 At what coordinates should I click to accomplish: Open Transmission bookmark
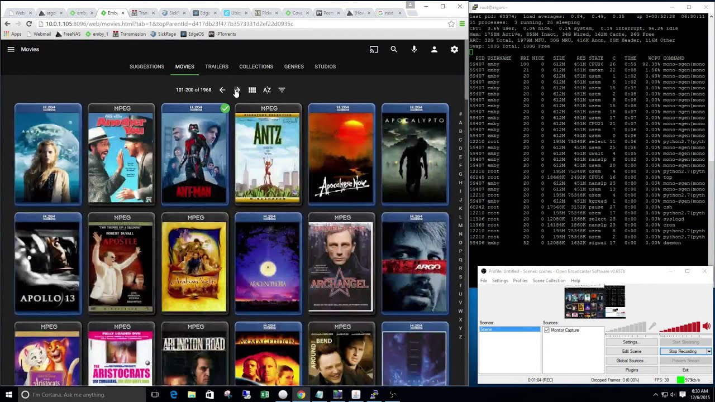click(x=129, y=34)
